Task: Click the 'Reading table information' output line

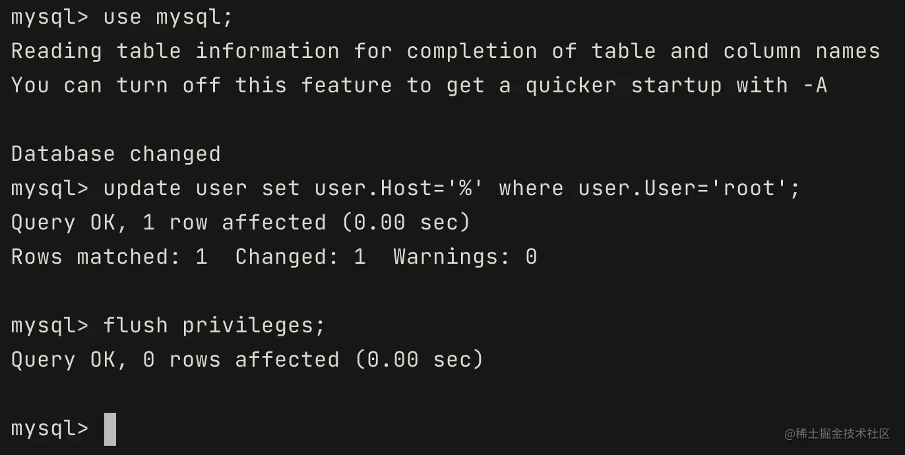Action: tap(445, 51)
